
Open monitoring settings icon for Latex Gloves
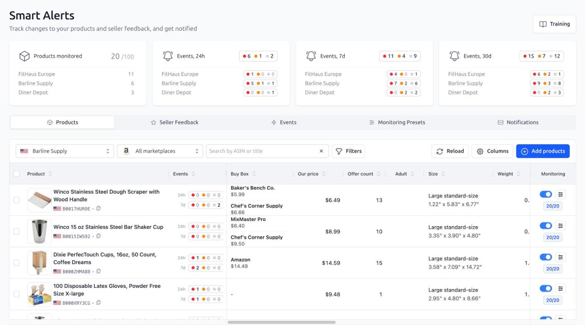[561, 289]
